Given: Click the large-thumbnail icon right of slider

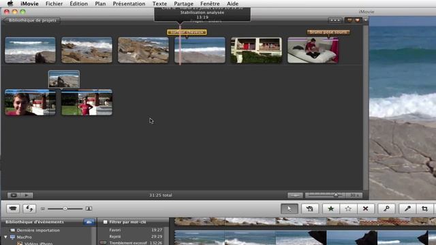Looking at the screenshot, I should pos(89,209).
